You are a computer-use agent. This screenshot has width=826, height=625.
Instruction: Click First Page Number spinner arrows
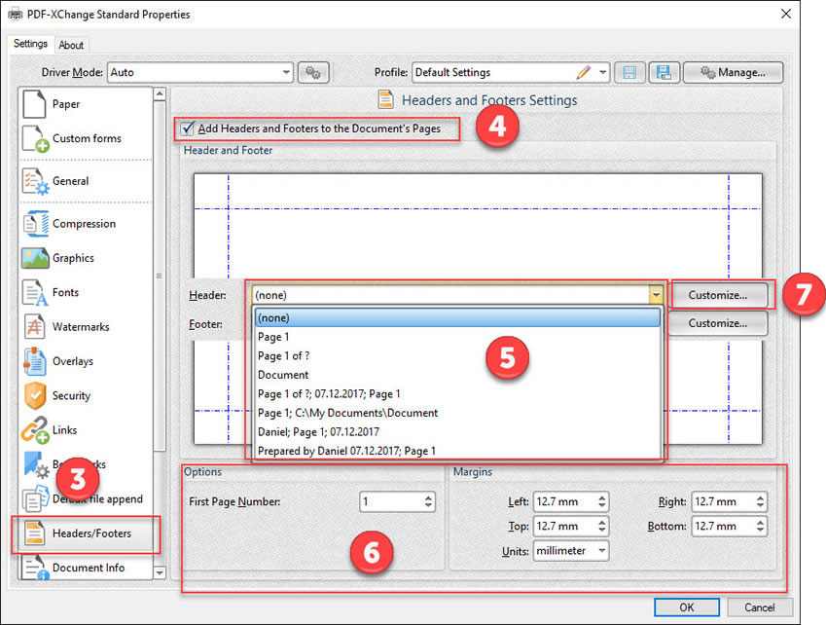pos(428,501)
